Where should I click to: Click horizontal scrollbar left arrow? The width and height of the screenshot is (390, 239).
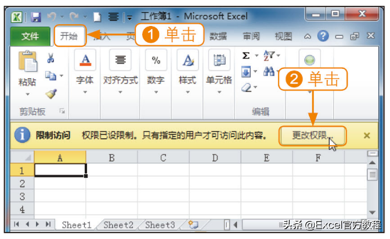(235, 225)
